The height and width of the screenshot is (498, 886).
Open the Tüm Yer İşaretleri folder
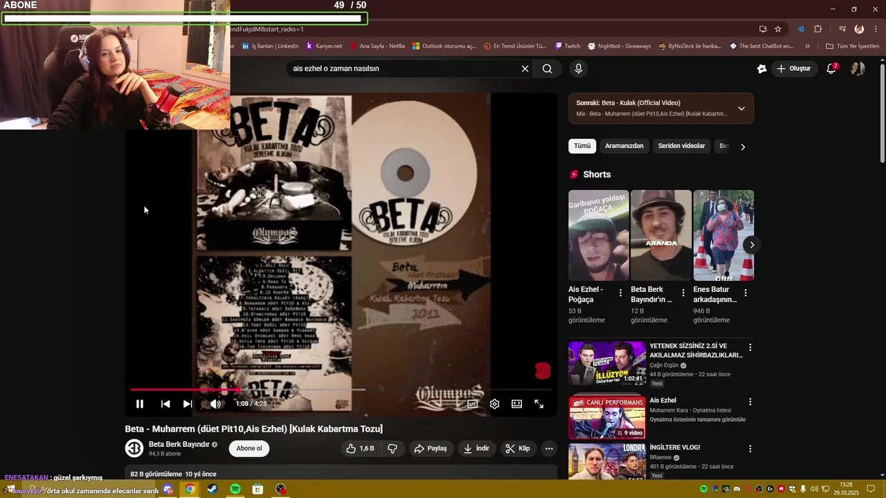(x=852, y=46)
